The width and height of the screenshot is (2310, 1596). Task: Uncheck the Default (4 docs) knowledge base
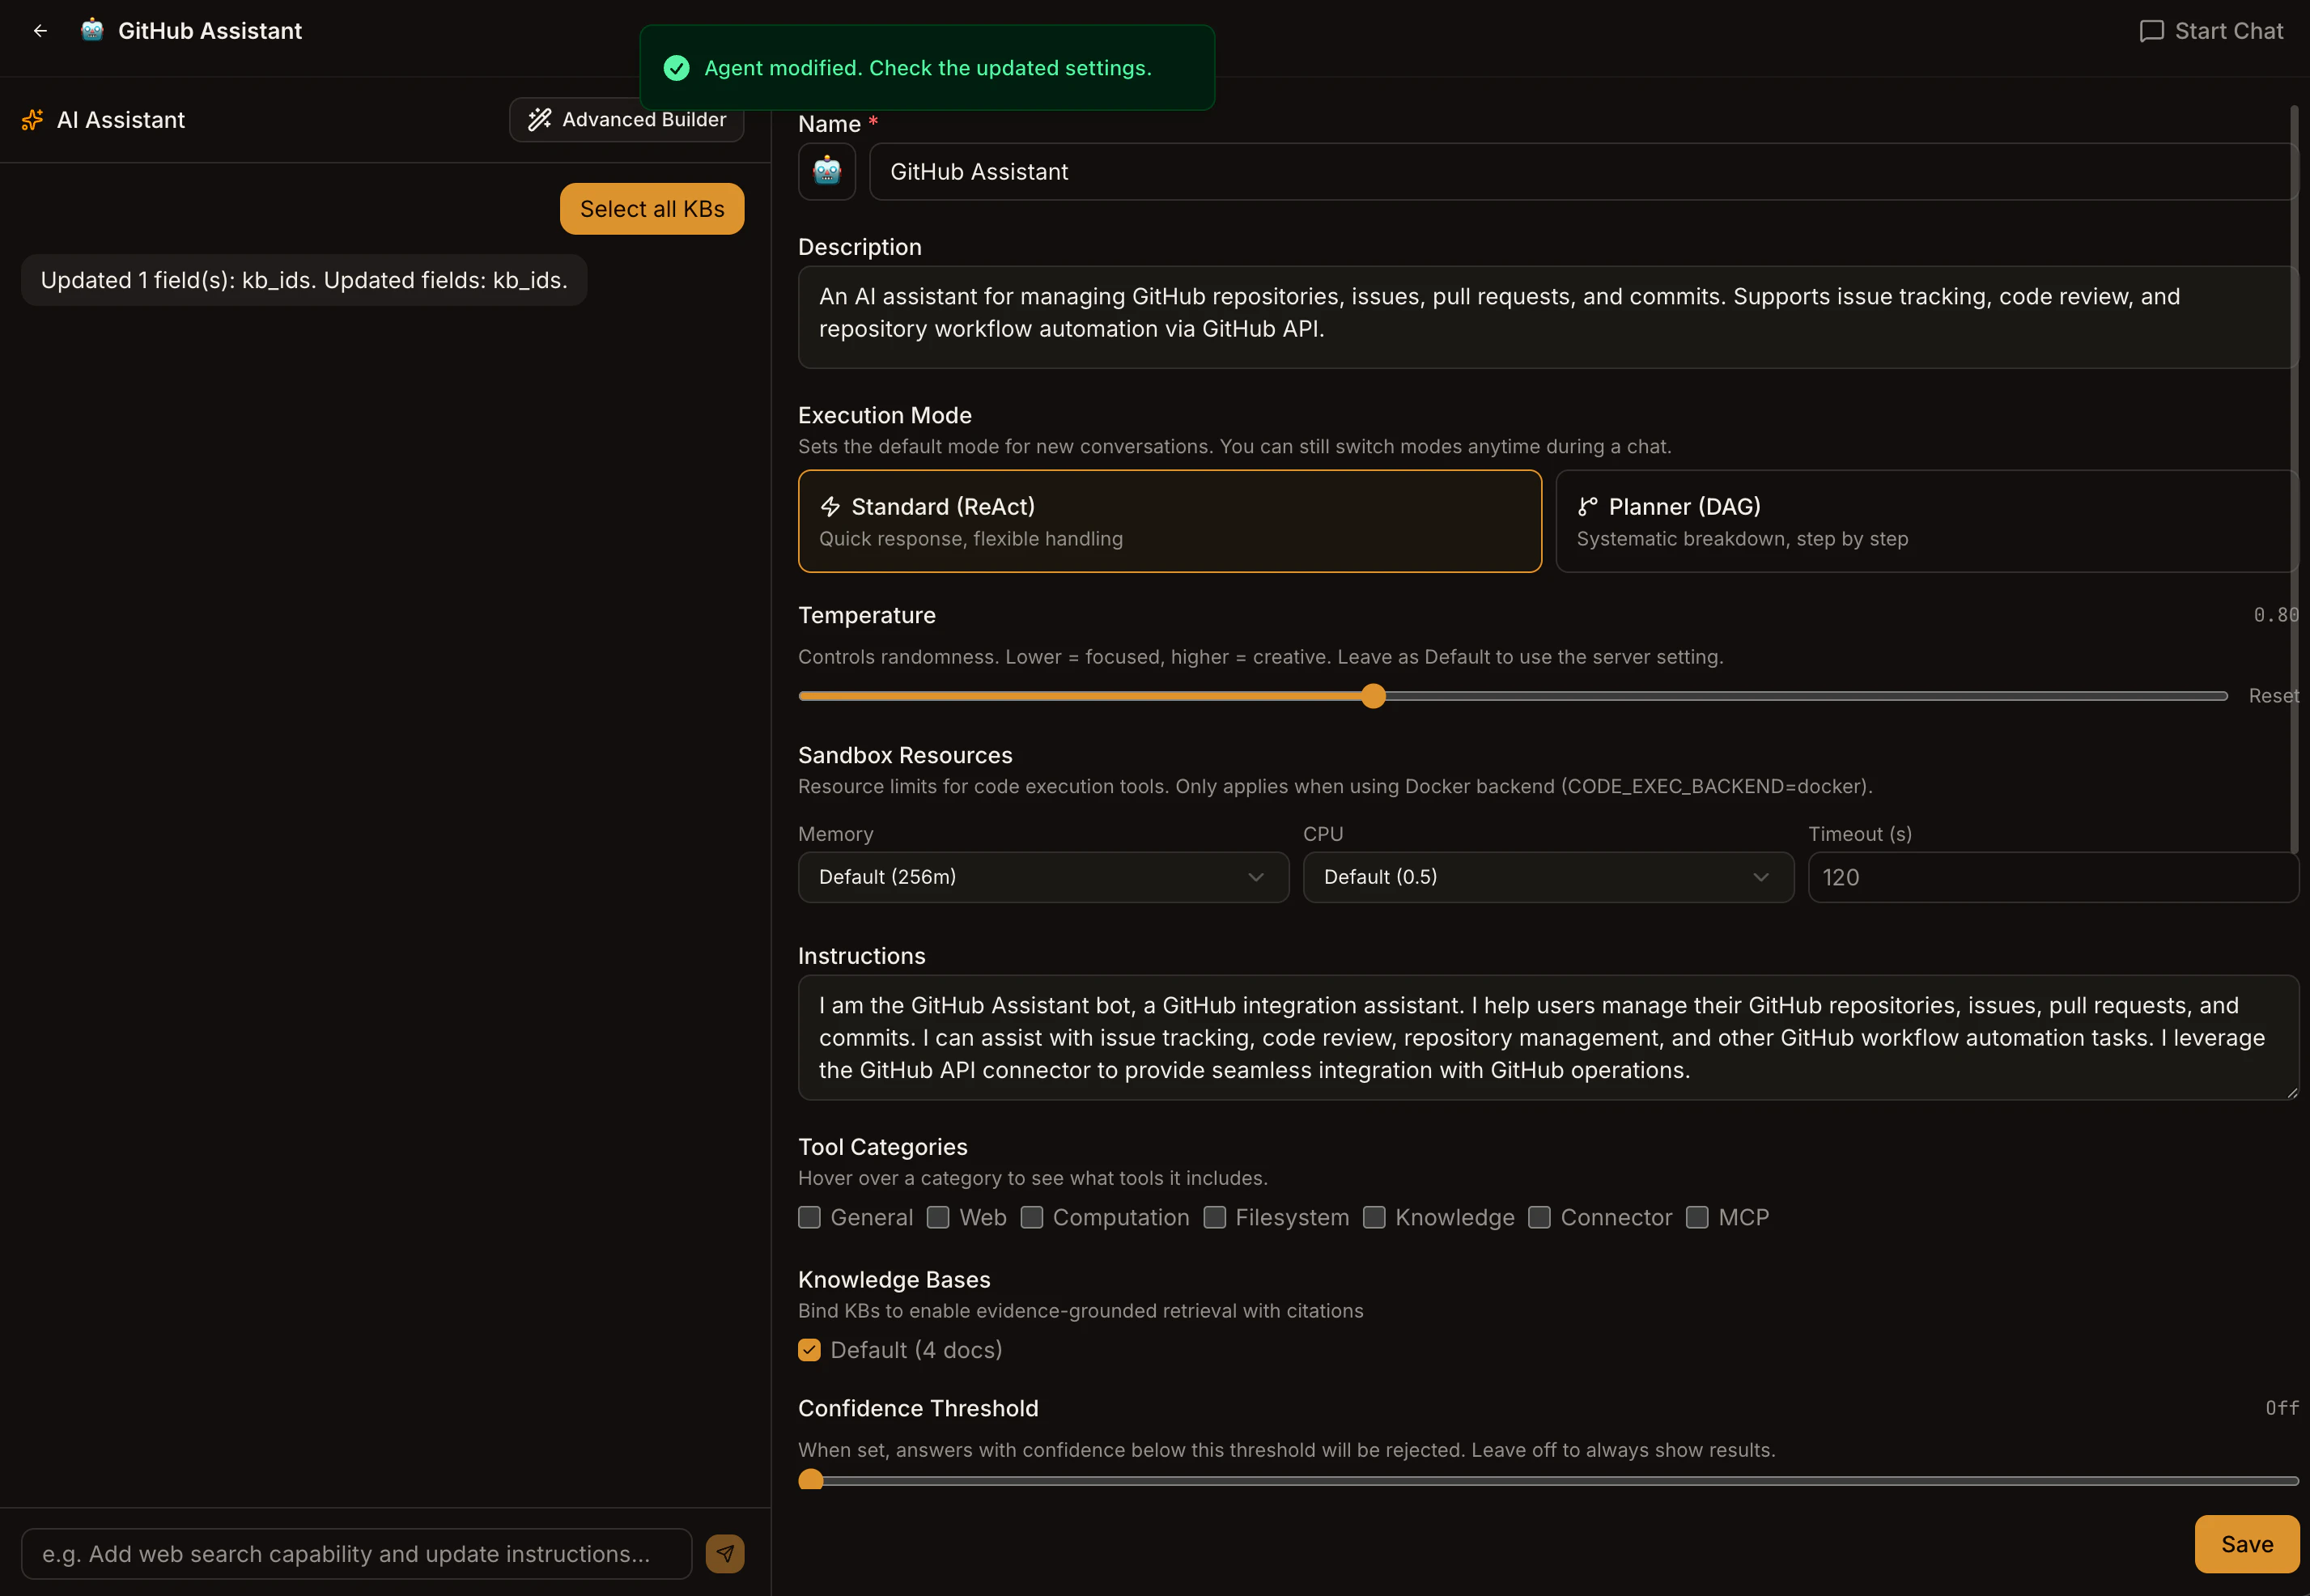tap(809, 1349)
